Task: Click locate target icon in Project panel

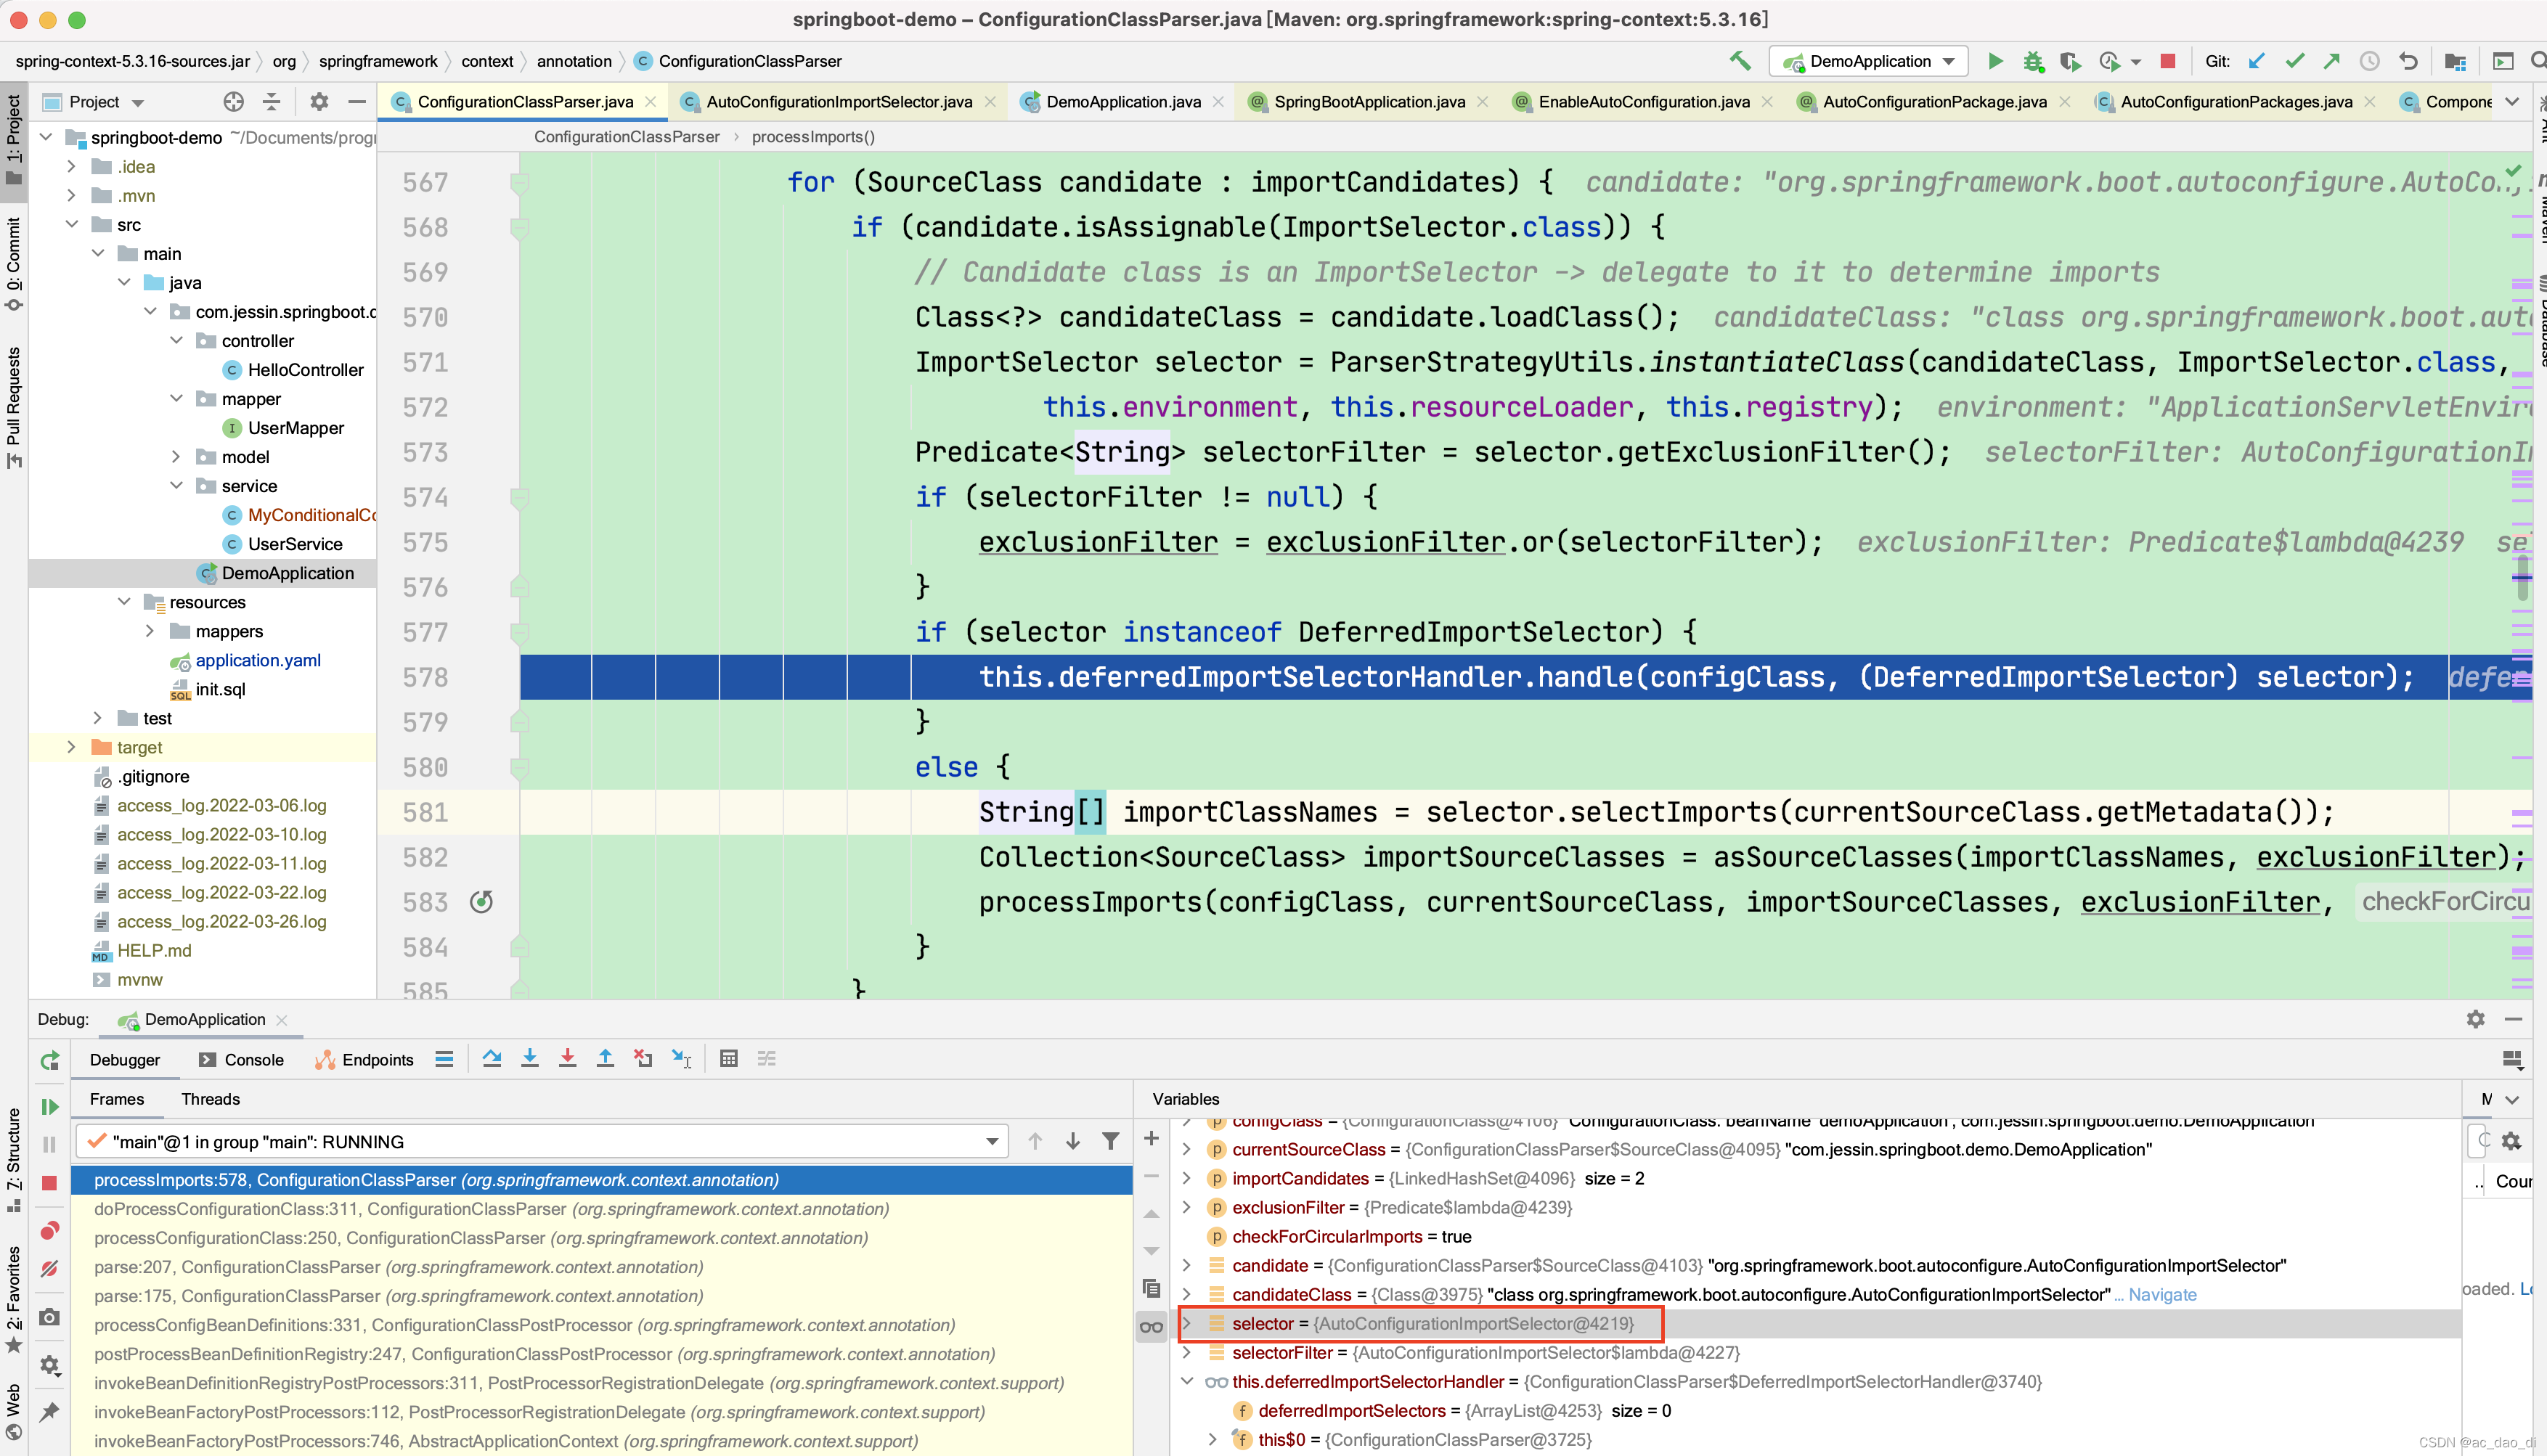Action: (x=234, y=102)
